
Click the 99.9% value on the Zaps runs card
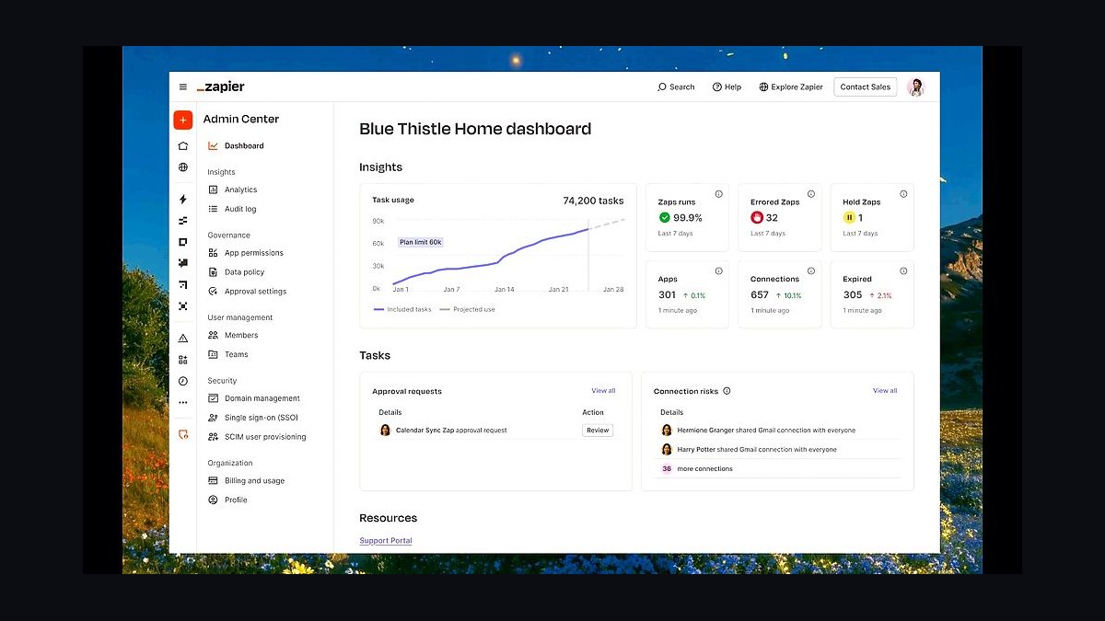point(688,218)
